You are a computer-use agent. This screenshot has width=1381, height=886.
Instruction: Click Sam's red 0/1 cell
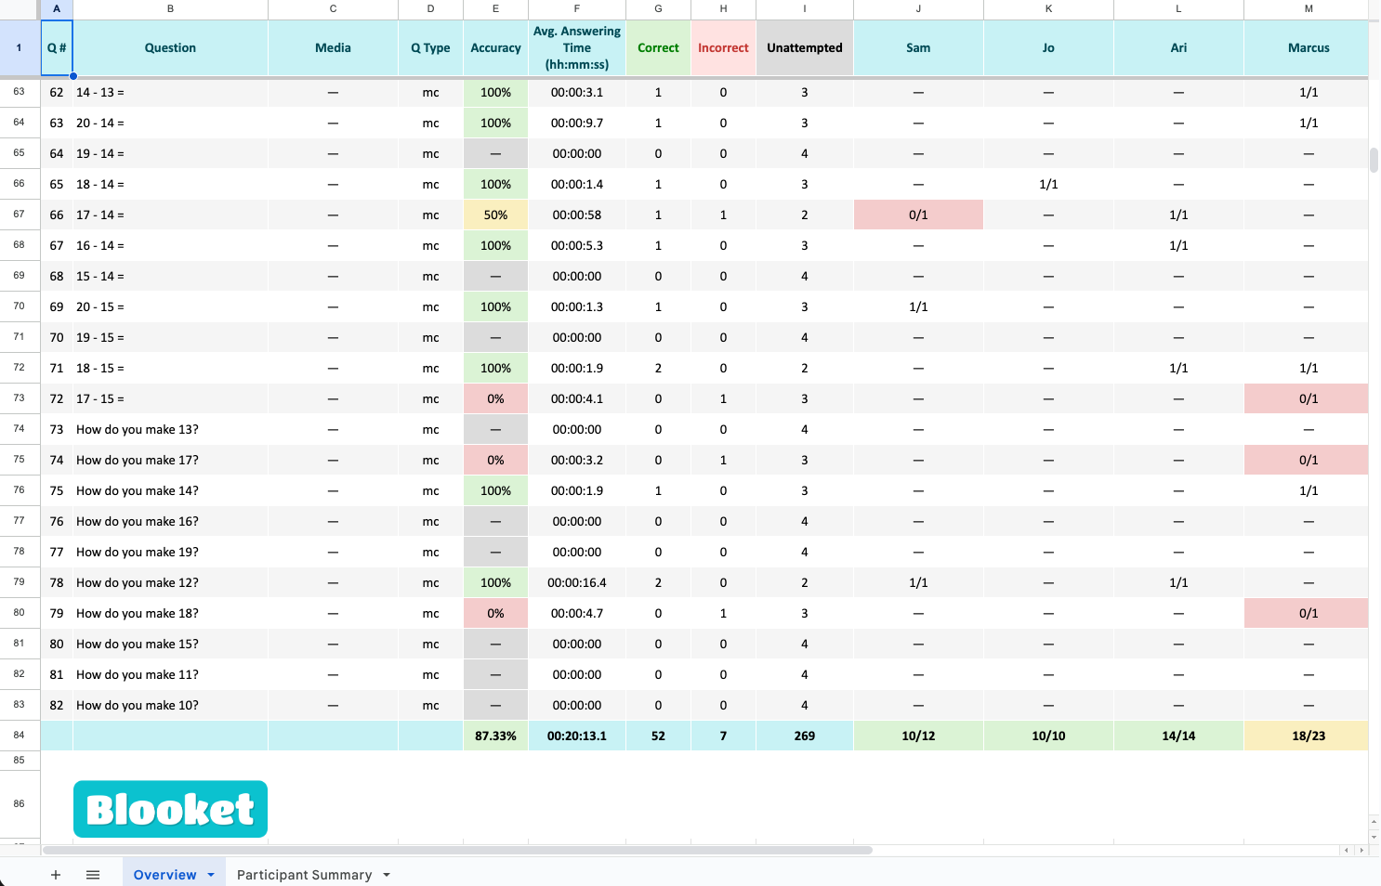point(917,215)
